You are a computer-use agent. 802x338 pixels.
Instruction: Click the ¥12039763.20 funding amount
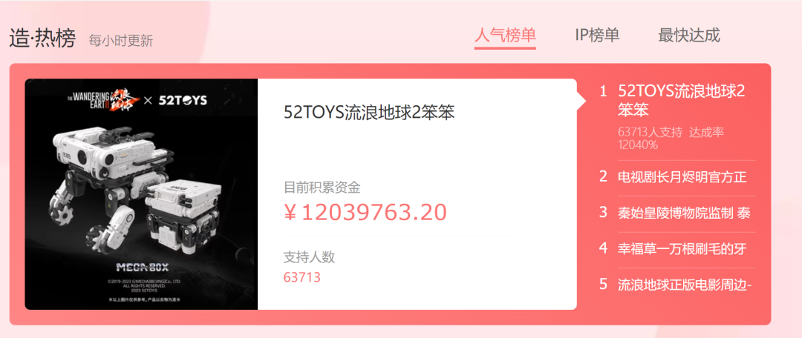click(365, 213)
